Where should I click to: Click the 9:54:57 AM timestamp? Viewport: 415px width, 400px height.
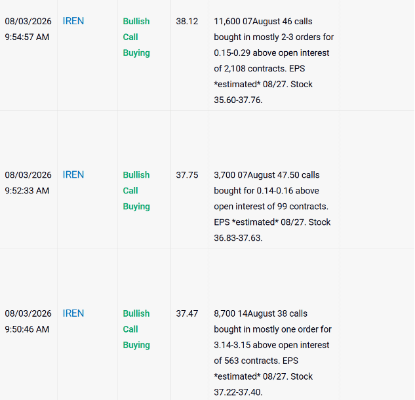[27, 37]
